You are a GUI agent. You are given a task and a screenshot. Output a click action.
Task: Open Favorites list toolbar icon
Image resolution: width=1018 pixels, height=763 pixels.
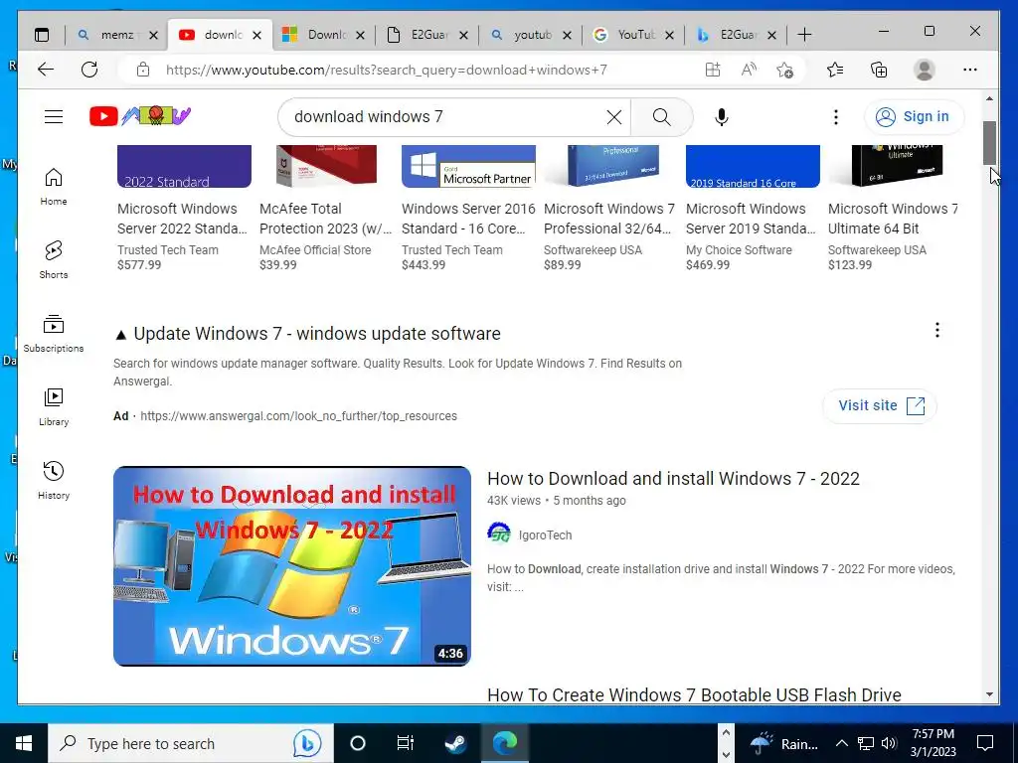click(x=835, y=70)
